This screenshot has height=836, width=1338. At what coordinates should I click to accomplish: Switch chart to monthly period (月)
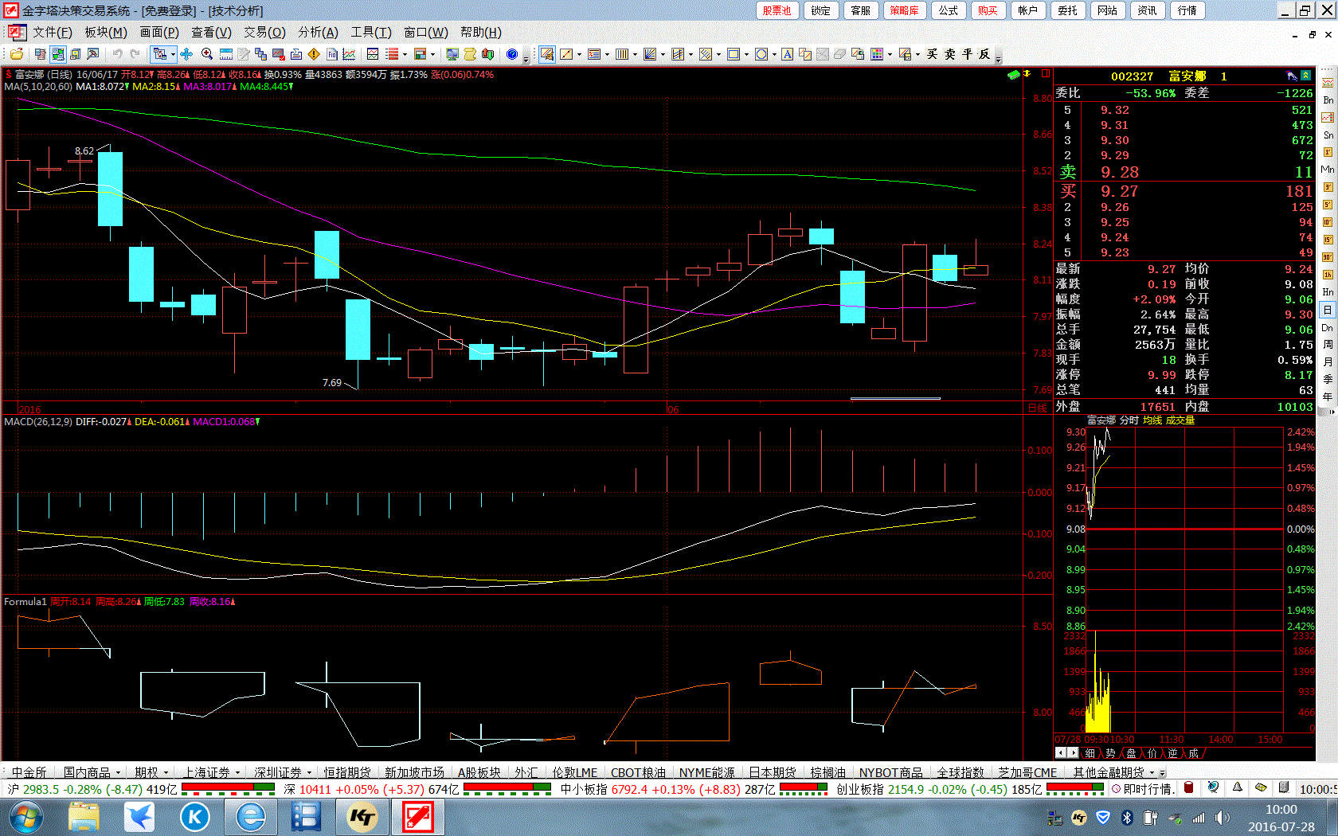(1328, 362)
